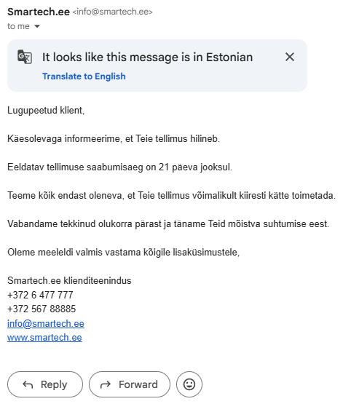The width and height of the screenshot is (359, 412).
Task: Translate the message to English
Action: pyautogui.click(x=84, y=76)
